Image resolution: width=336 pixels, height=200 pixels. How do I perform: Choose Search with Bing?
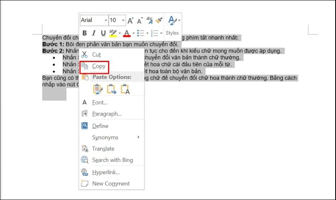(112, 160)
